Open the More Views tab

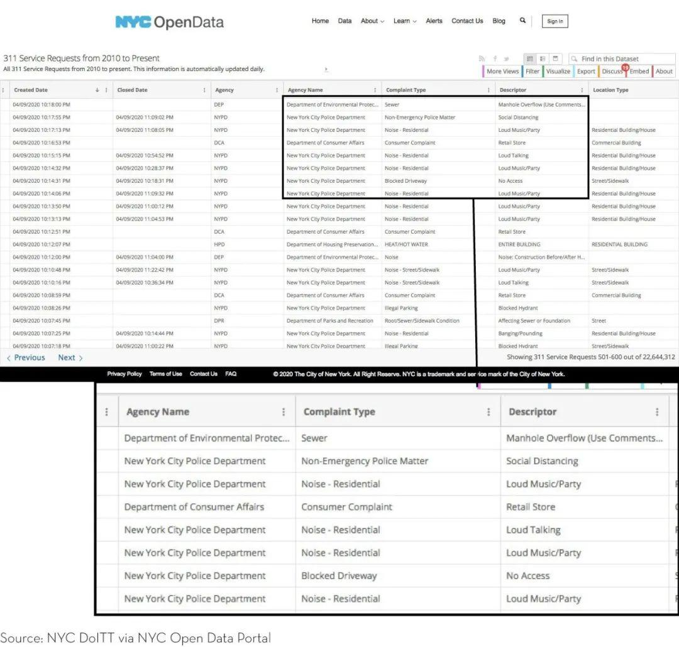point(502,72)
